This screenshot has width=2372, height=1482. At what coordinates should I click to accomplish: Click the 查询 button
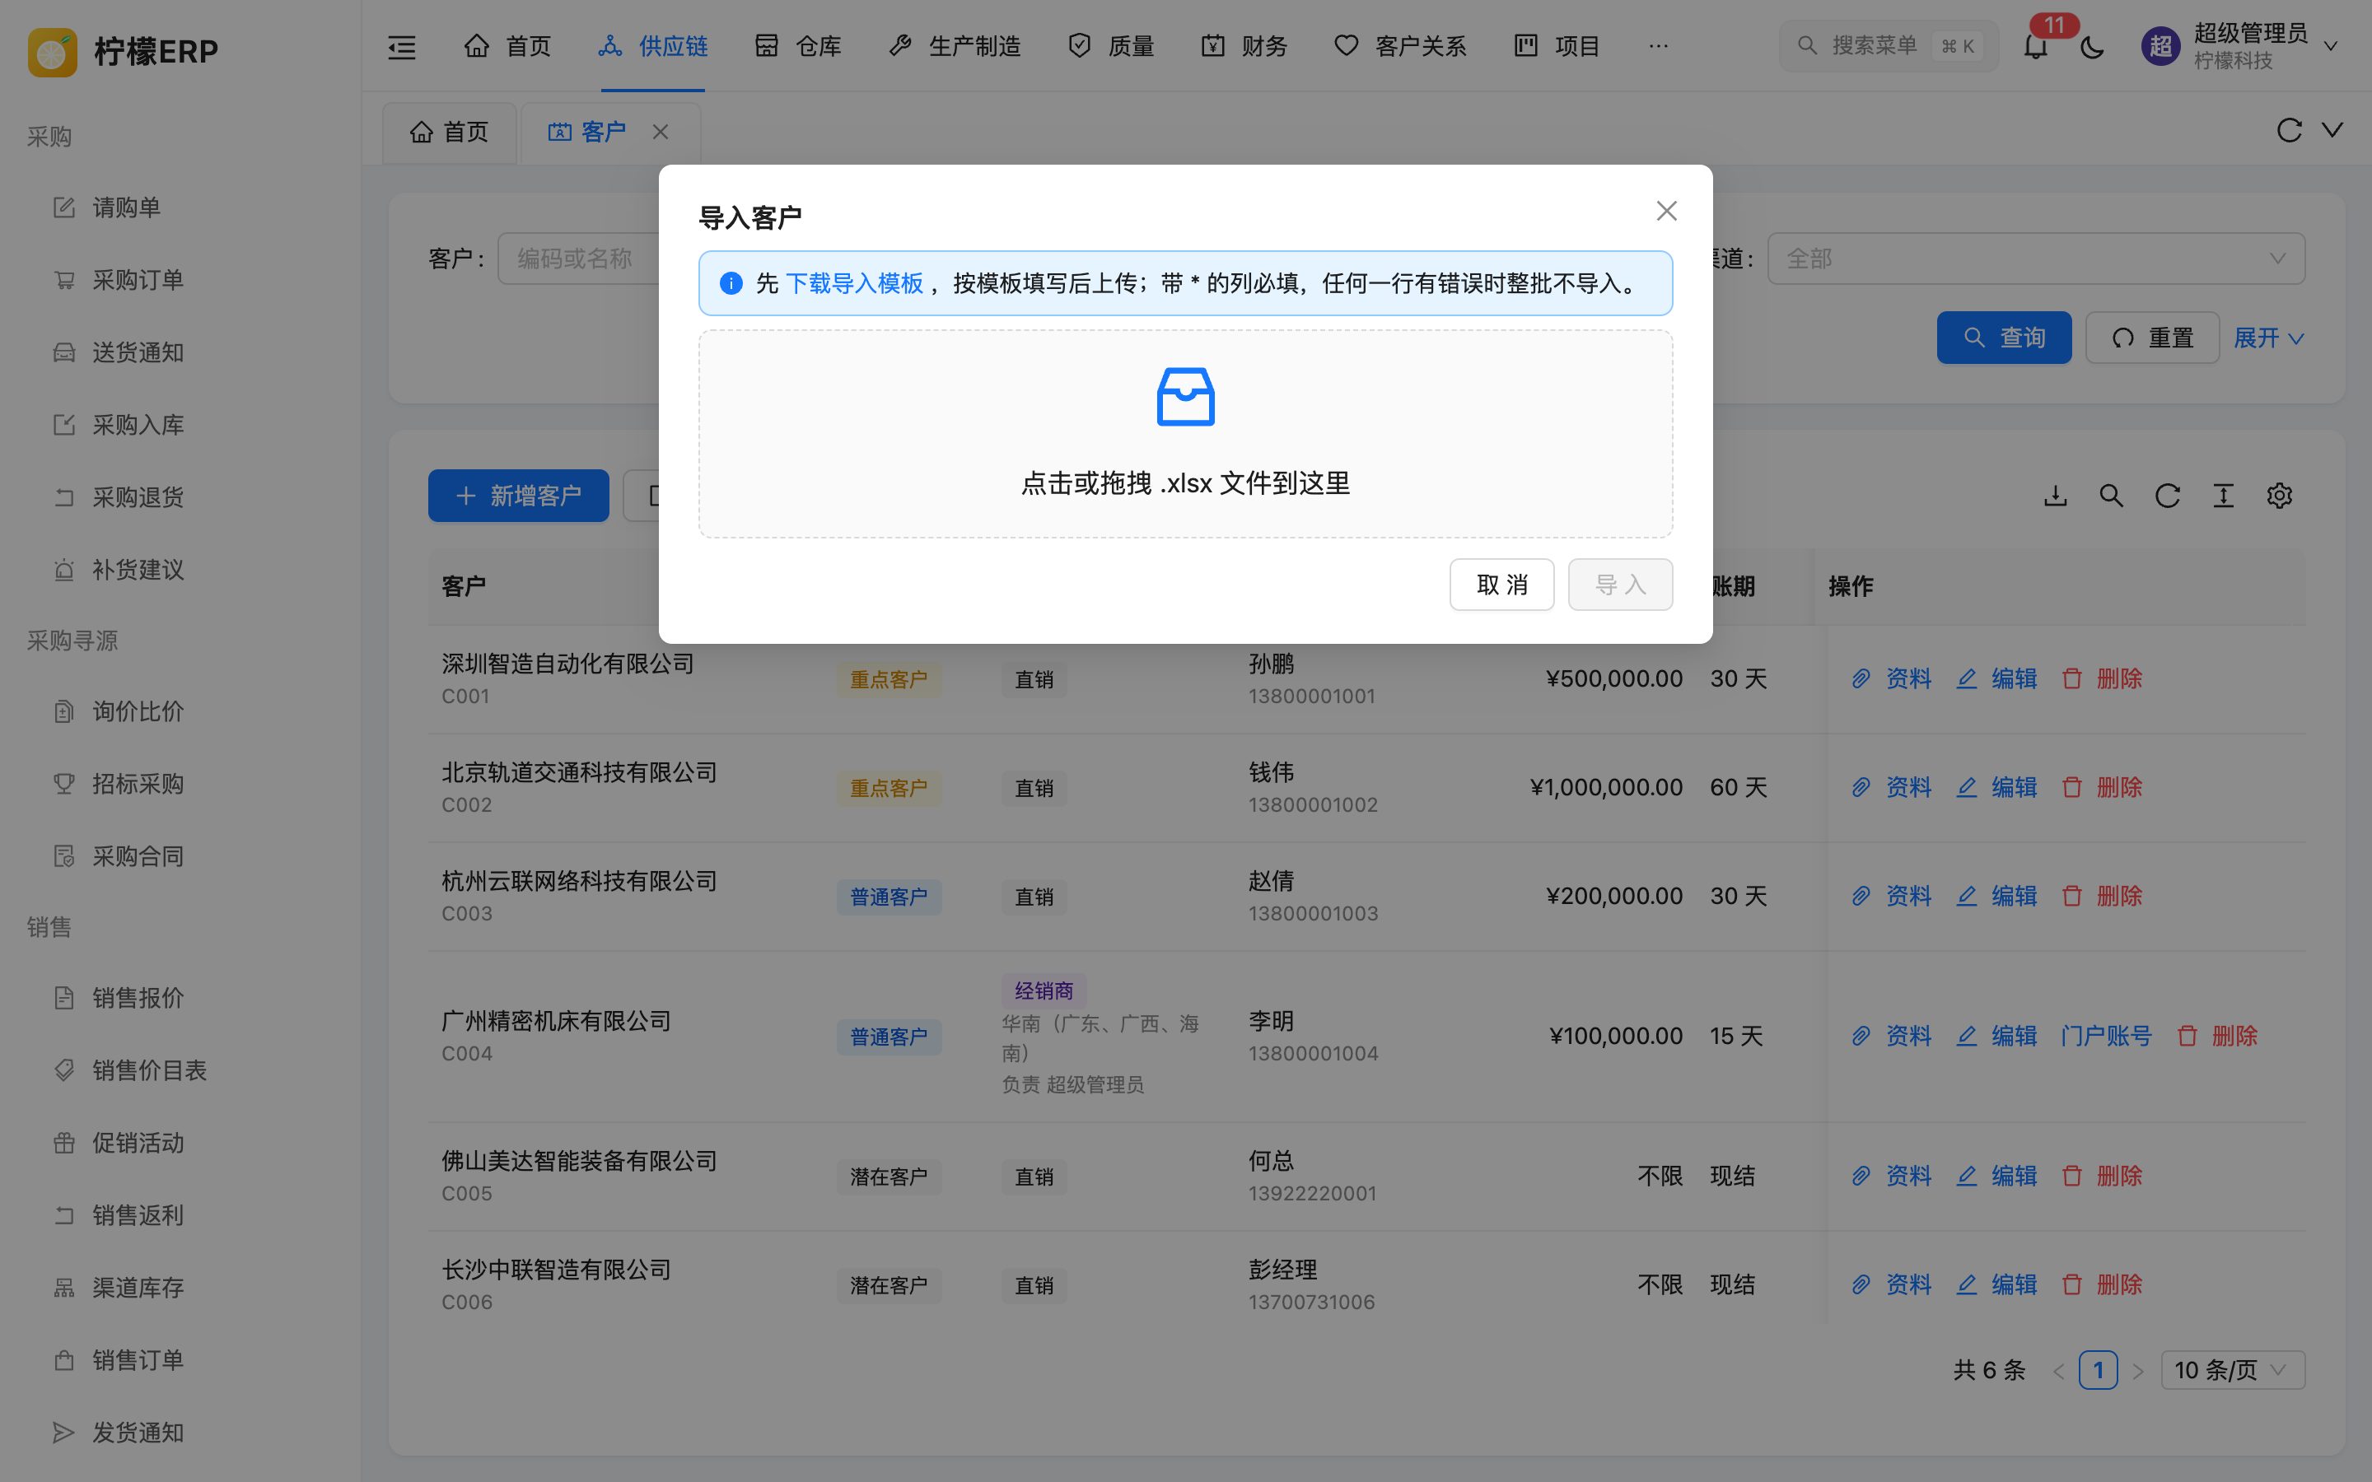(x=2004, y=338)
